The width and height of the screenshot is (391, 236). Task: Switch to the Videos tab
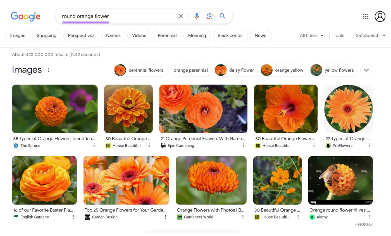[x=139, y=35]
